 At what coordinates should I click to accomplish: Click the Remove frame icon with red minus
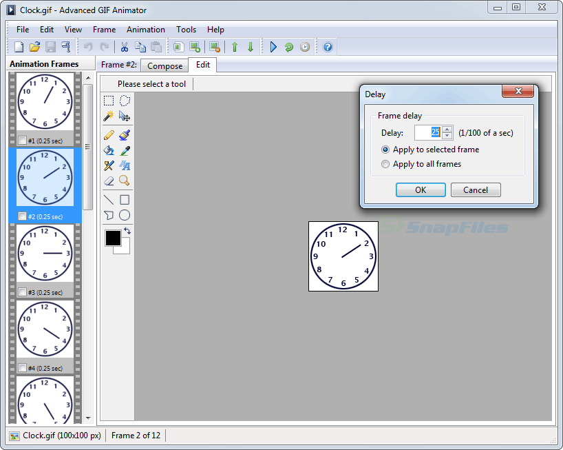[215, 47]
